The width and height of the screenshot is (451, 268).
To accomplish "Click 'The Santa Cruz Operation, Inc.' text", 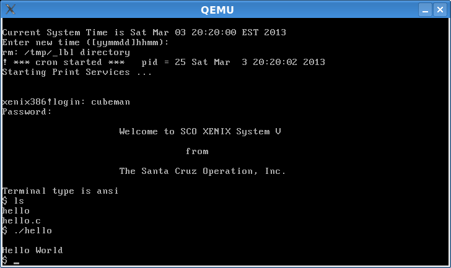I will click(203, 171).
